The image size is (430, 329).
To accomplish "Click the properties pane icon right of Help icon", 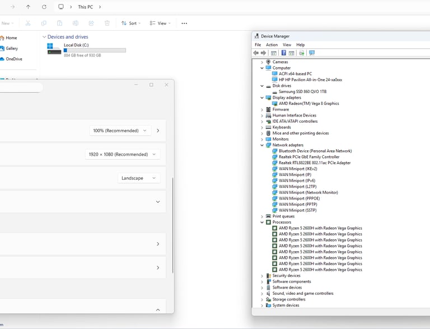I will pos(292,53).
